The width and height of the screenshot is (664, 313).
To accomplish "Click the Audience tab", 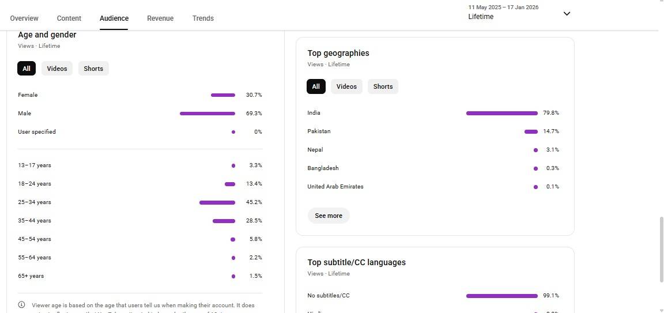I will (x=114, y=18).
